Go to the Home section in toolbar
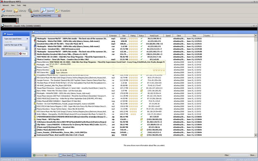 click(7, 11)
